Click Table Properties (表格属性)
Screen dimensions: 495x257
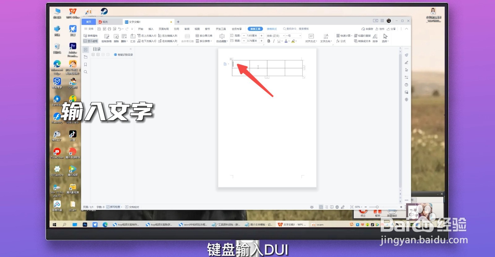(91, 36)
